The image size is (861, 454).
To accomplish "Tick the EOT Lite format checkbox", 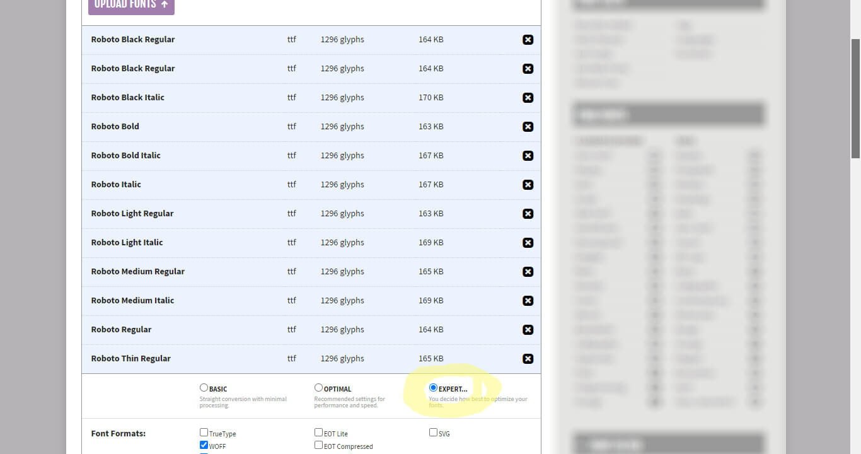I will (x=318, y=433).
